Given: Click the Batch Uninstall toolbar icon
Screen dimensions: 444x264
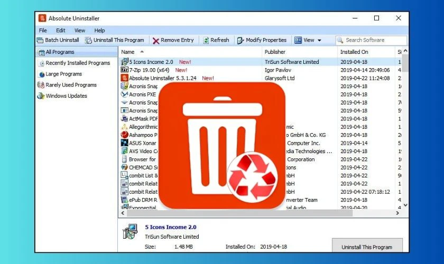Looking at the screenshot, I should coord(40,41).
